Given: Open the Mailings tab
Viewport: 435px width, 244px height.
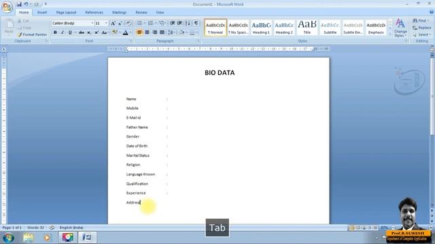Looking at the screenshot, I should click(x=120, y=12).
